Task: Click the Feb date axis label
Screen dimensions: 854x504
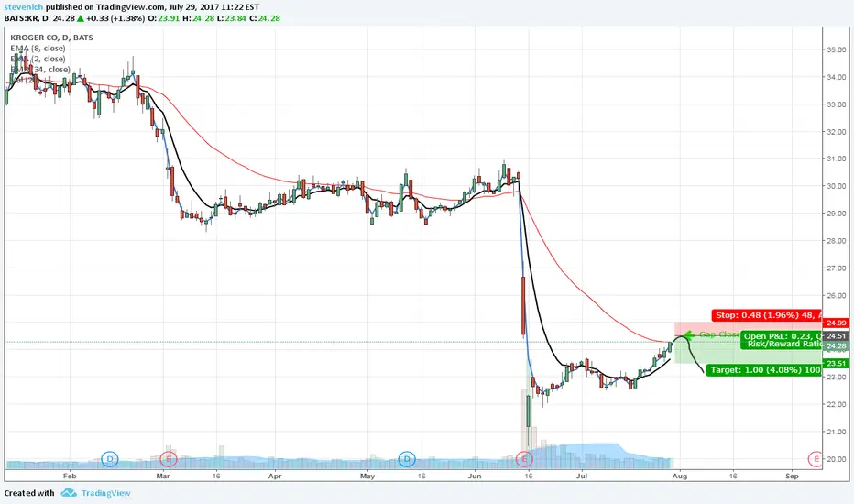Action: point(70,476)
